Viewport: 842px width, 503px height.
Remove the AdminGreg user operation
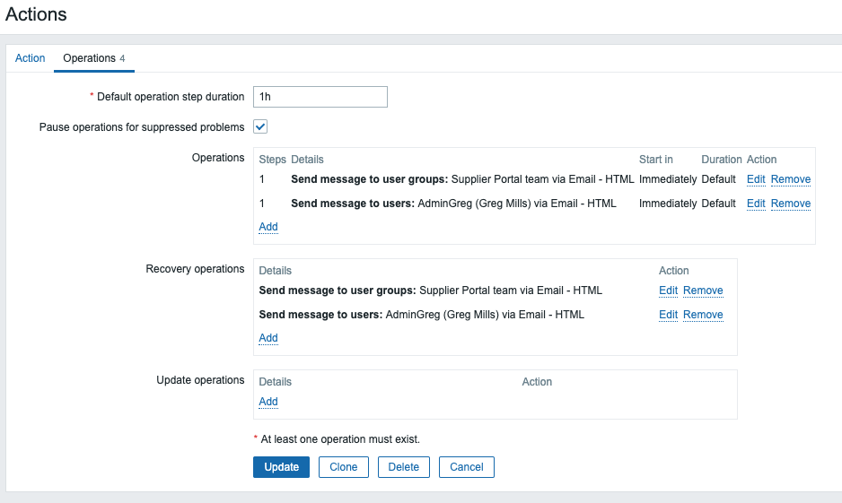click(x=790, y=204)
